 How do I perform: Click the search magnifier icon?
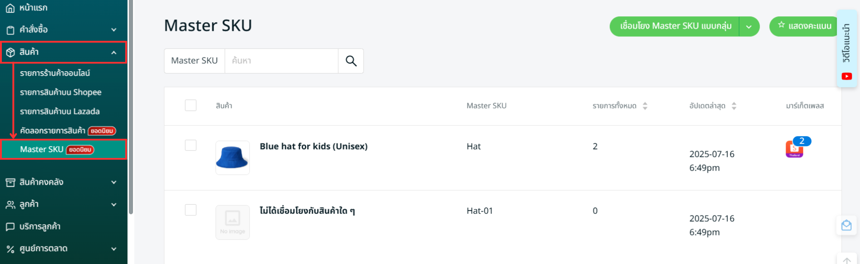pos(351,61)
